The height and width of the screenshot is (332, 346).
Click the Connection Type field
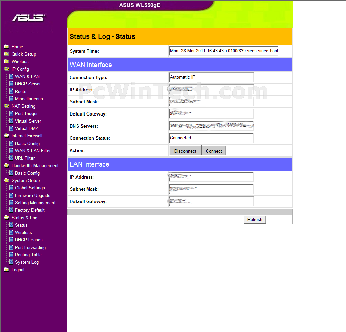pos(211,77)
